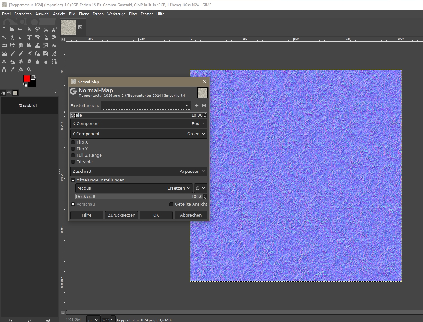Image resolution: width=423 pixels, height=322 pixels.
Task: Toggle Quick Mask at canvas bottom-left corner
Action: (x=63, y=312)
